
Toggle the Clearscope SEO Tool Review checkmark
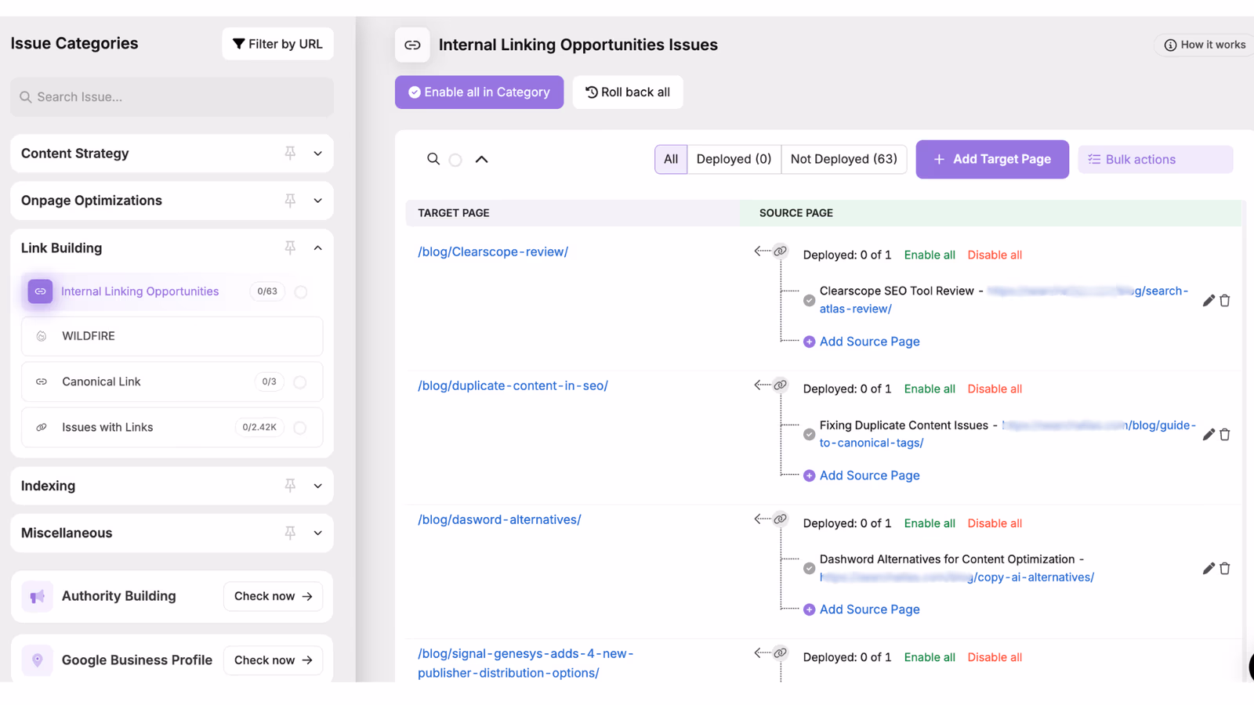click(809, 300)
